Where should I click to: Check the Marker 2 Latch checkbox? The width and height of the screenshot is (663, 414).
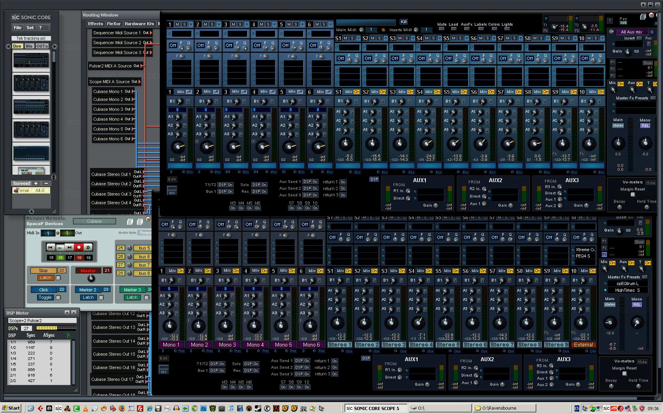point(101,298)
